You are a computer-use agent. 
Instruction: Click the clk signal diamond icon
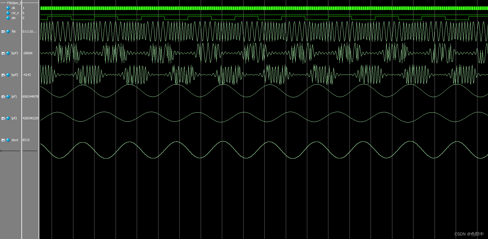coord(8,8)
